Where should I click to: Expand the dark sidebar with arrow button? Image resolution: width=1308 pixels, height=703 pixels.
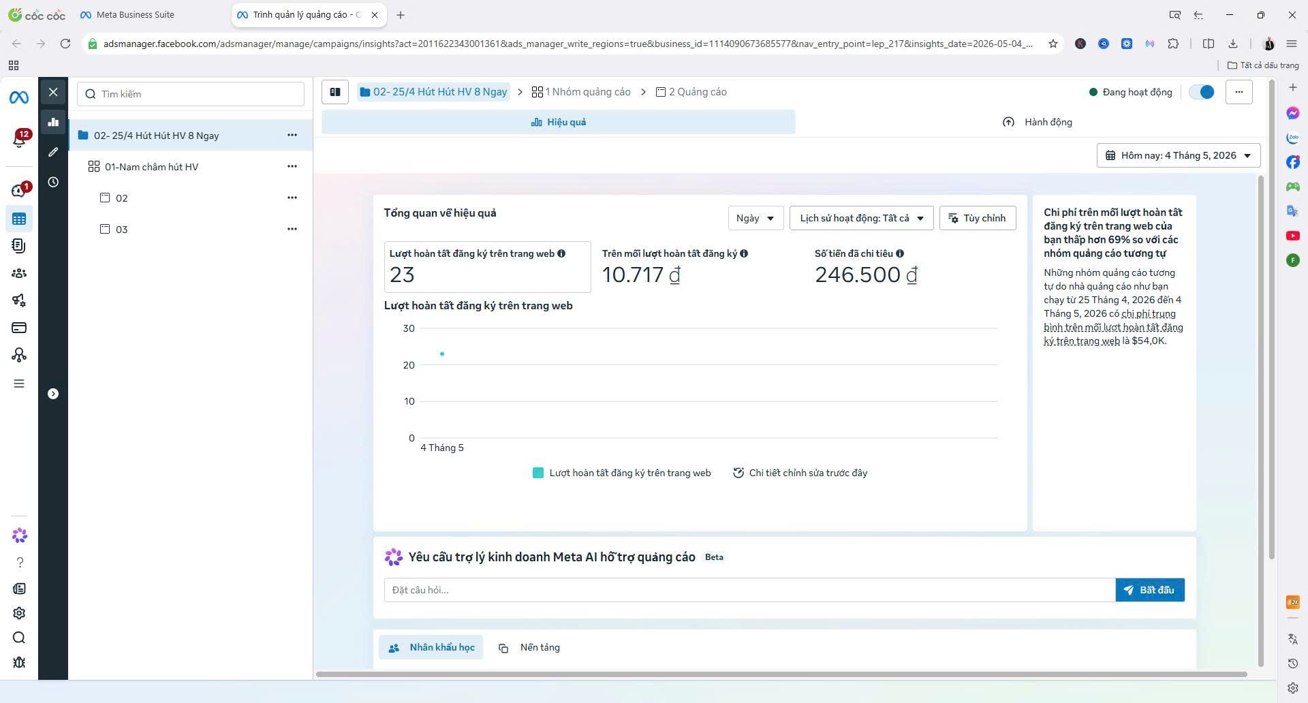coord(53,394)
